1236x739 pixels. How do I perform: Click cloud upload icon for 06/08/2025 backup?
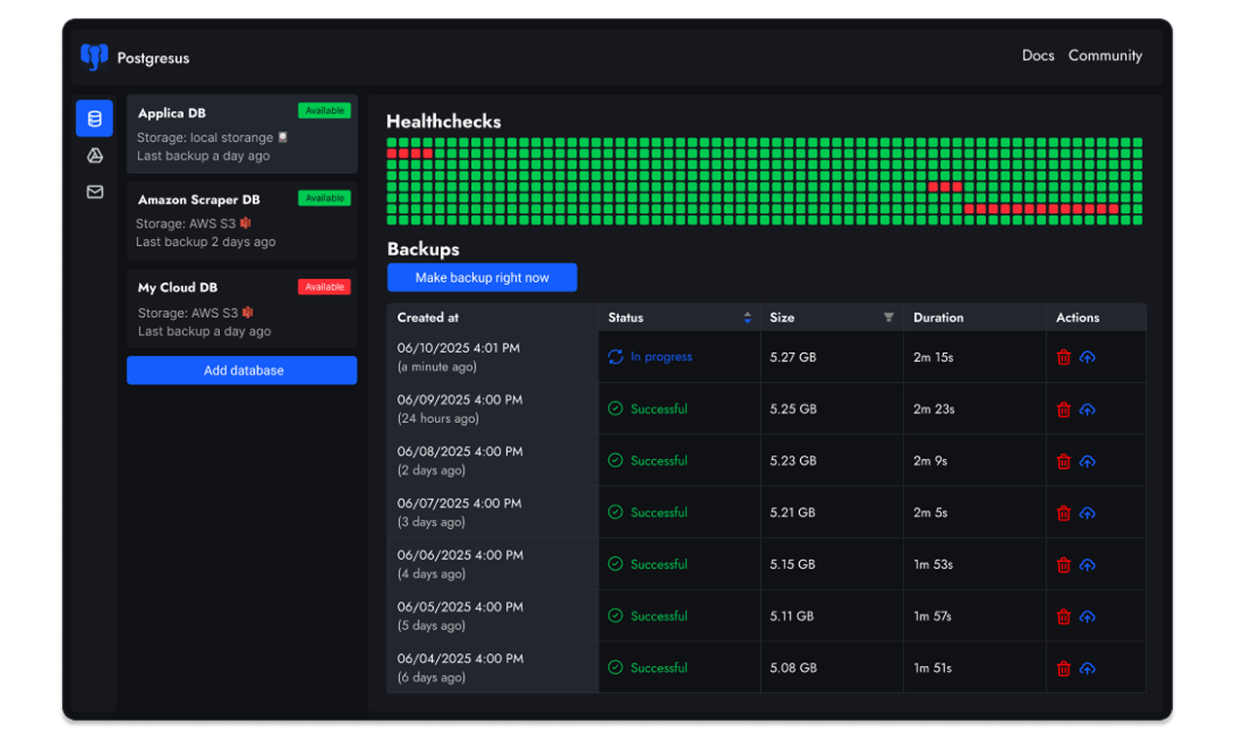[x=1087, y=461]
